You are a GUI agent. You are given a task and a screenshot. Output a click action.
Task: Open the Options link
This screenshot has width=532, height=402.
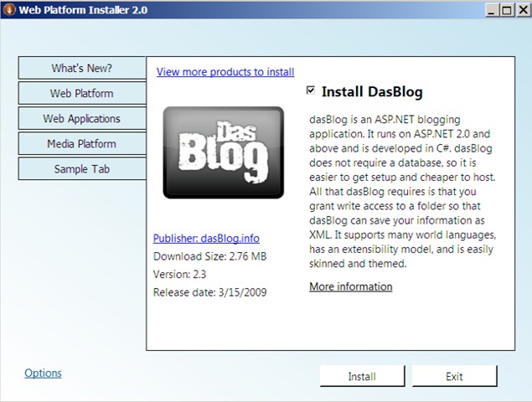[43, 374]
